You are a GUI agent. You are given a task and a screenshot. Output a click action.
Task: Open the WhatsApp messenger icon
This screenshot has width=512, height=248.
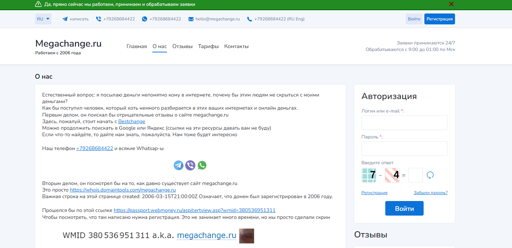pyautogui.click(x=202, y=165)
